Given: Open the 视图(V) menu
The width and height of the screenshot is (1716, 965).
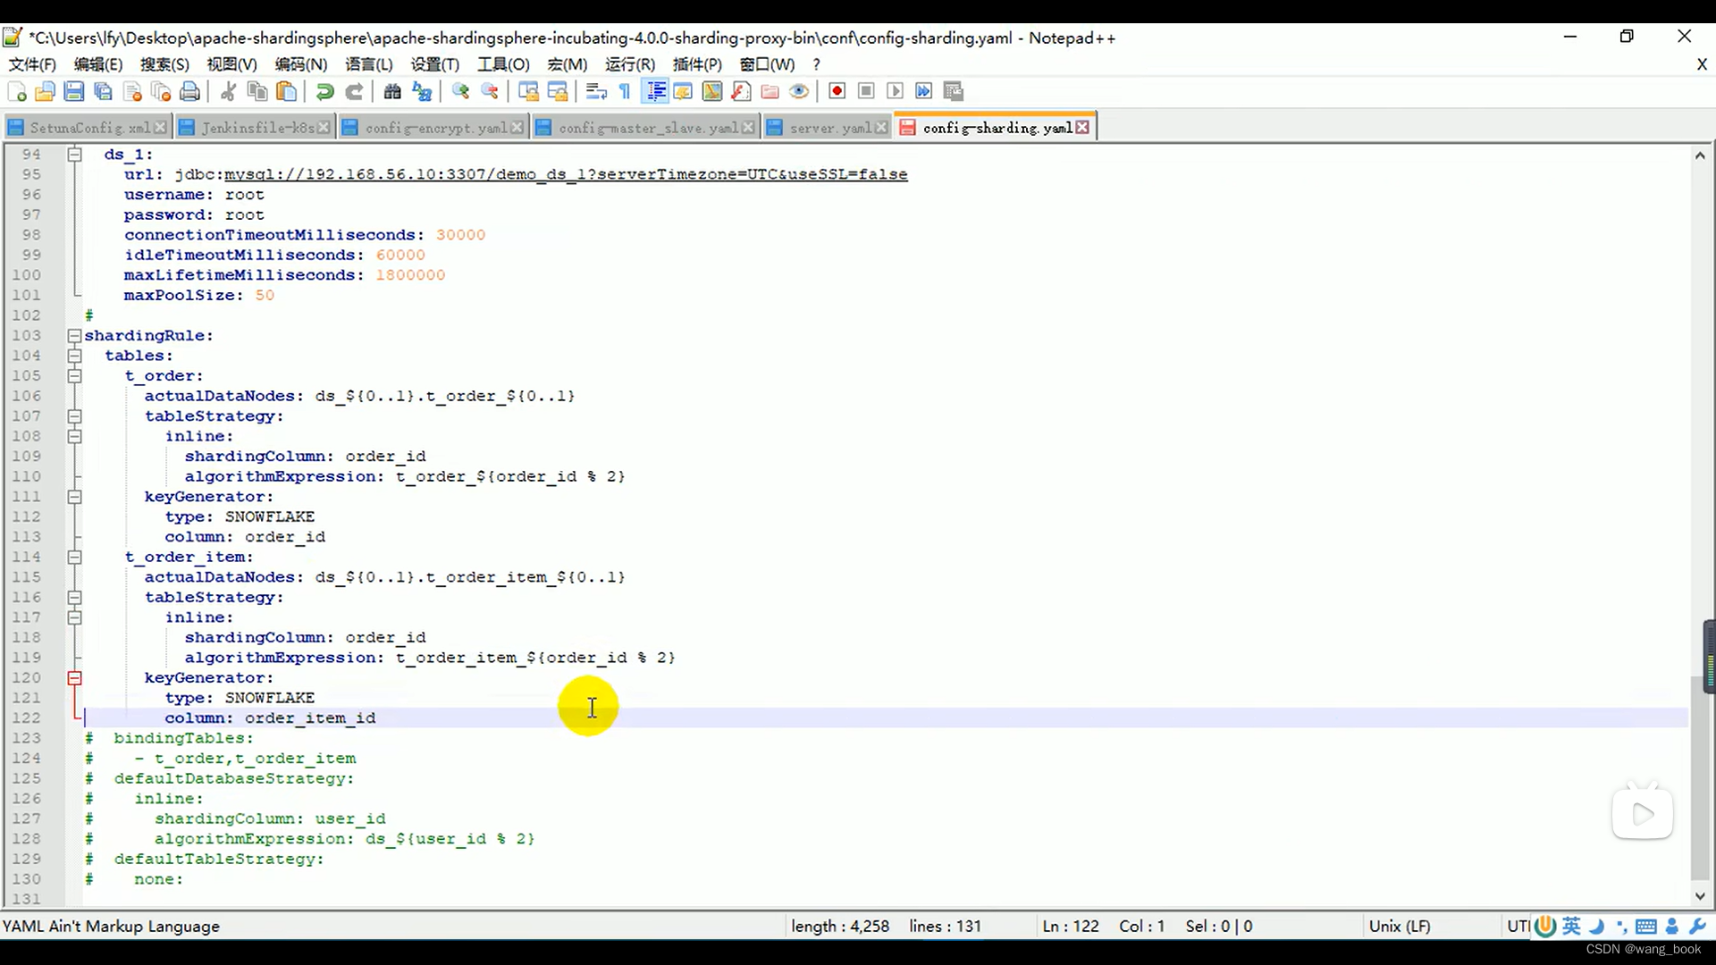Looking at the screenshot, I should [231, 64].
